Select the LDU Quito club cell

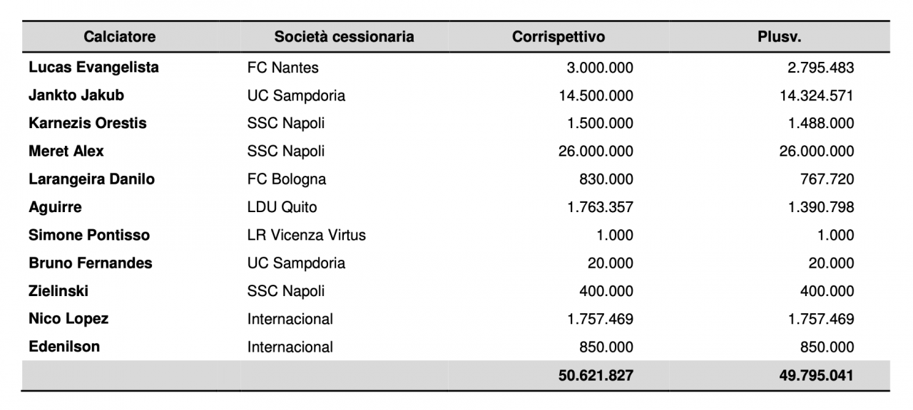coord(282,207)
